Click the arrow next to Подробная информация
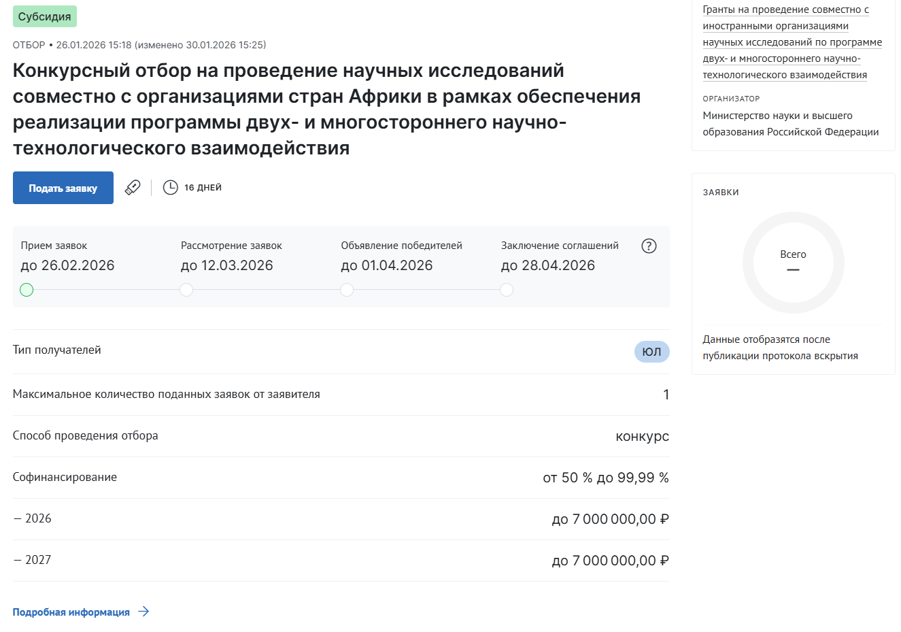Viewport: 901px width, 632px height. [x=143, y=612]
